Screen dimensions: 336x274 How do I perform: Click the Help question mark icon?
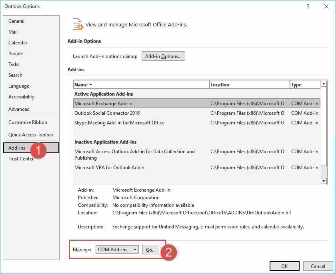pyautogui.click(x=308, y=6)
